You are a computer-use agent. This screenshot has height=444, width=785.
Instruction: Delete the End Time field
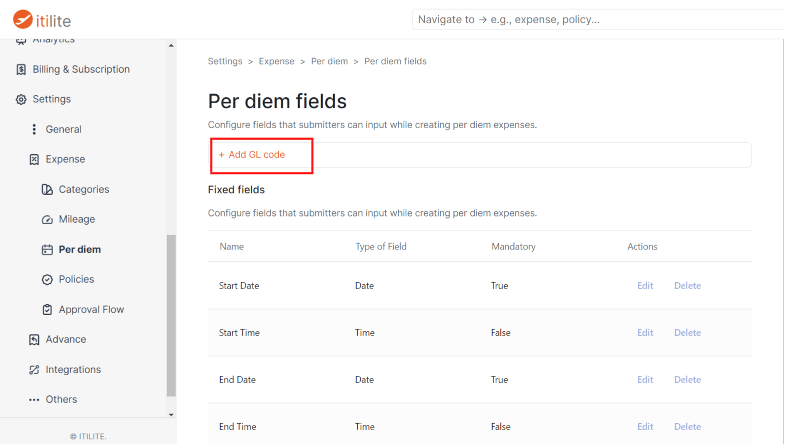[x=687, y=426]
